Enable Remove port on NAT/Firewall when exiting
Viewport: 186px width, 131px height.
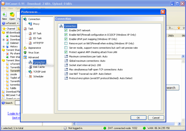coord(66,43)
